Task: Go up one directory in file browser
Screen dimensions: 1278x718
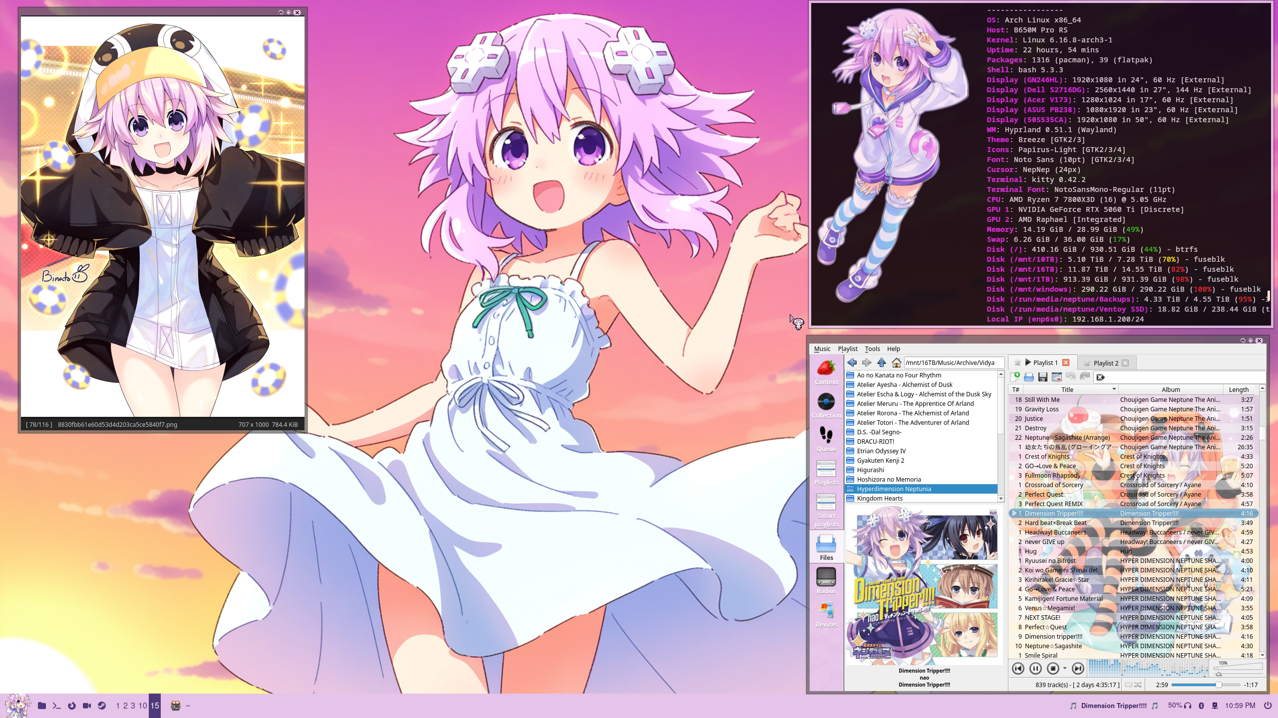Action: pyautogui.click(x=882, y=362)
